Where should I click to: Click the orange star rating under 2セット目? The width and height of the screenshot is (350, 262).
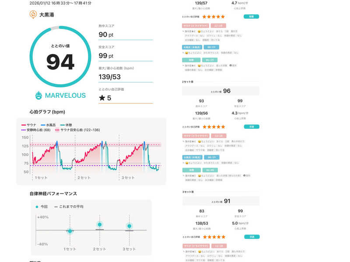[213, 127]
